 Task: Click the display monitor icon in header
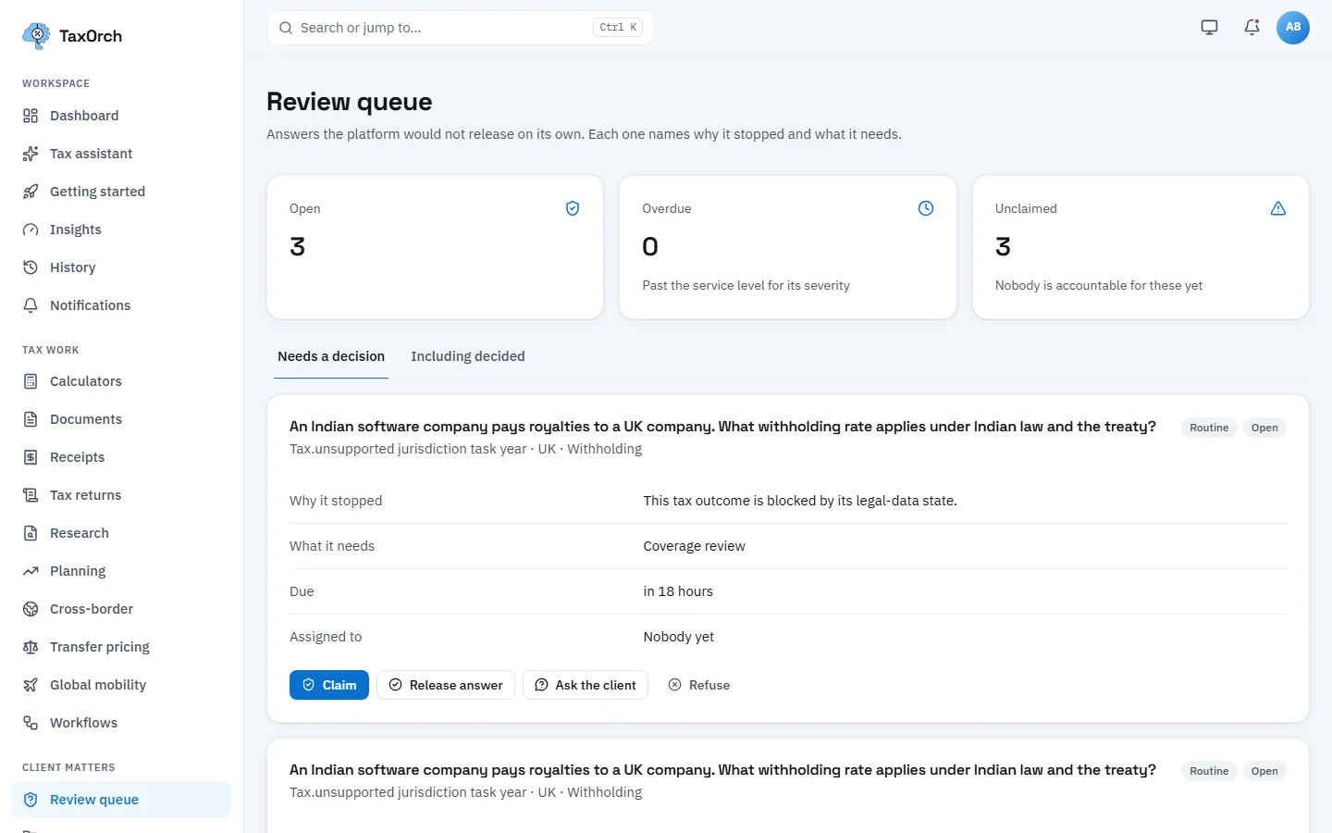[x=1209, y=28]
